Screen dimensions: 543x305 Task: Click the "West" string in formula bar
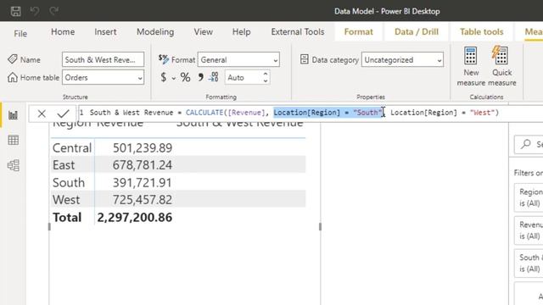point(482,113)
